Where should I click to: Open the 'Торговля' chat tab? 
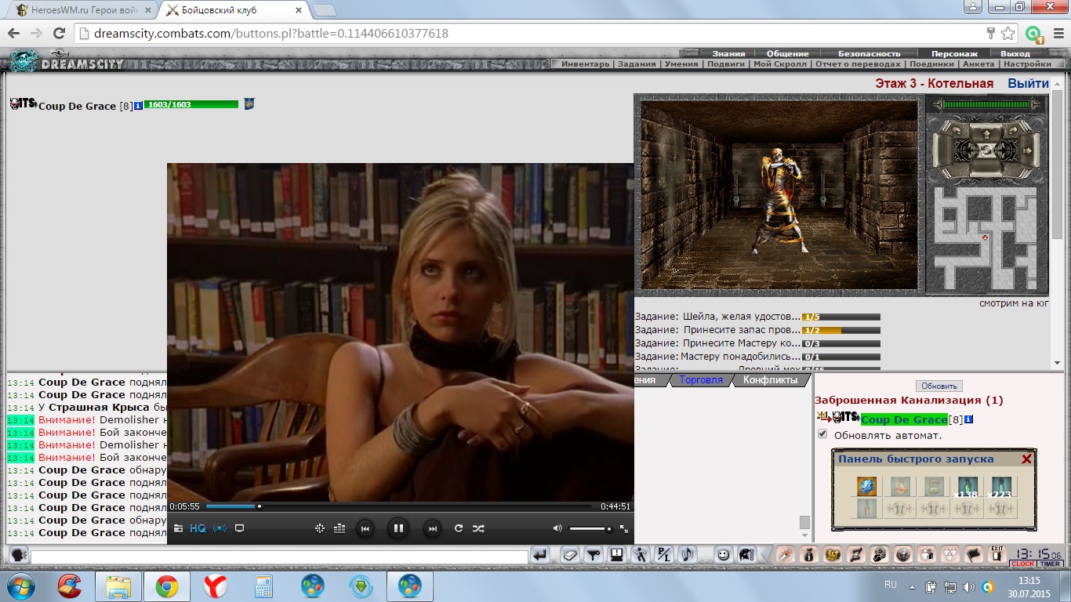pyautogui.click(x=701, y=380)
